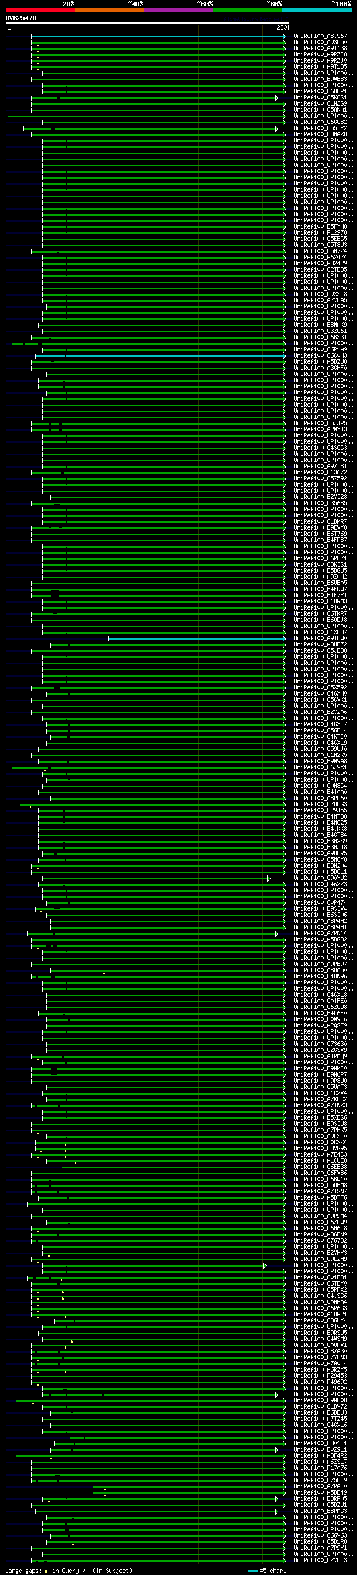Viewport: 357px width, 1575px height.
Task: Select hit label UniRef100_Q4KTI0
Action: [320, 737]
